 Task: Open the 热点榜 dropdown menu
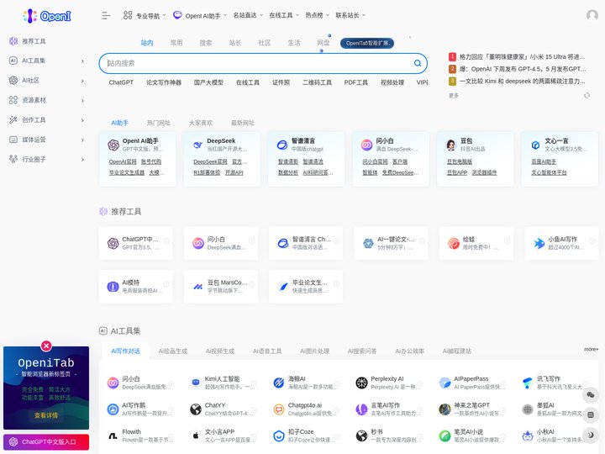pyautogui.click(x=317, y=15)
